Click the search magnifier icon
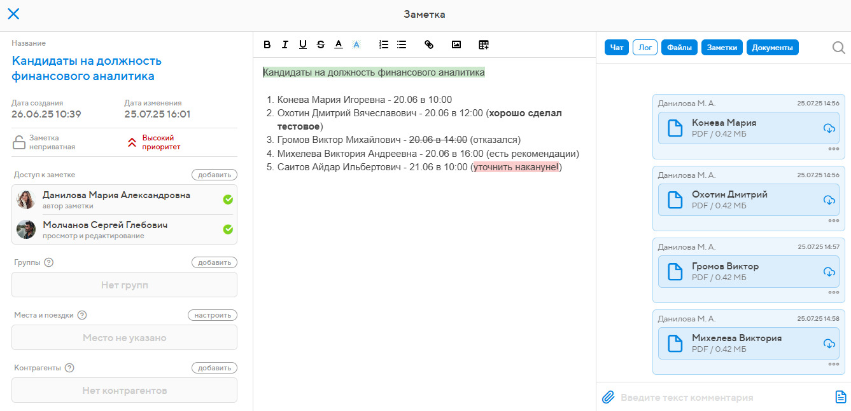Screen dimensions: 851x411 pyautogui.click(x=839, y=48)
